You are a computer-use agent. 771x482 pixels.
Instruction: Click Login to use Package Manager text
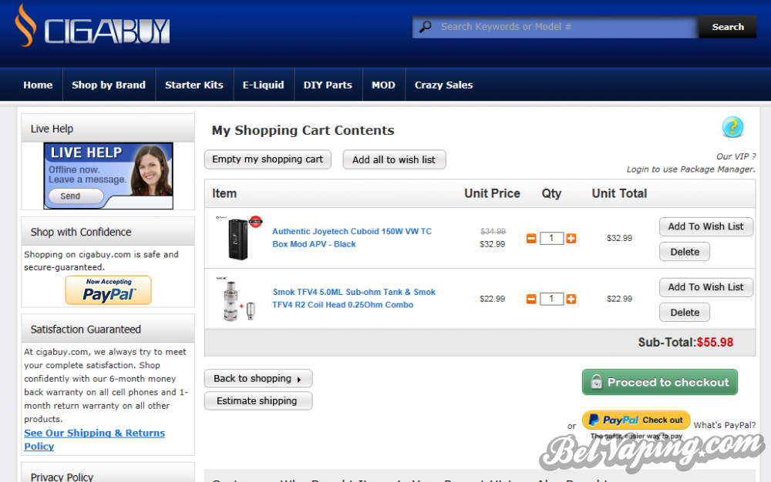[690, 169]
